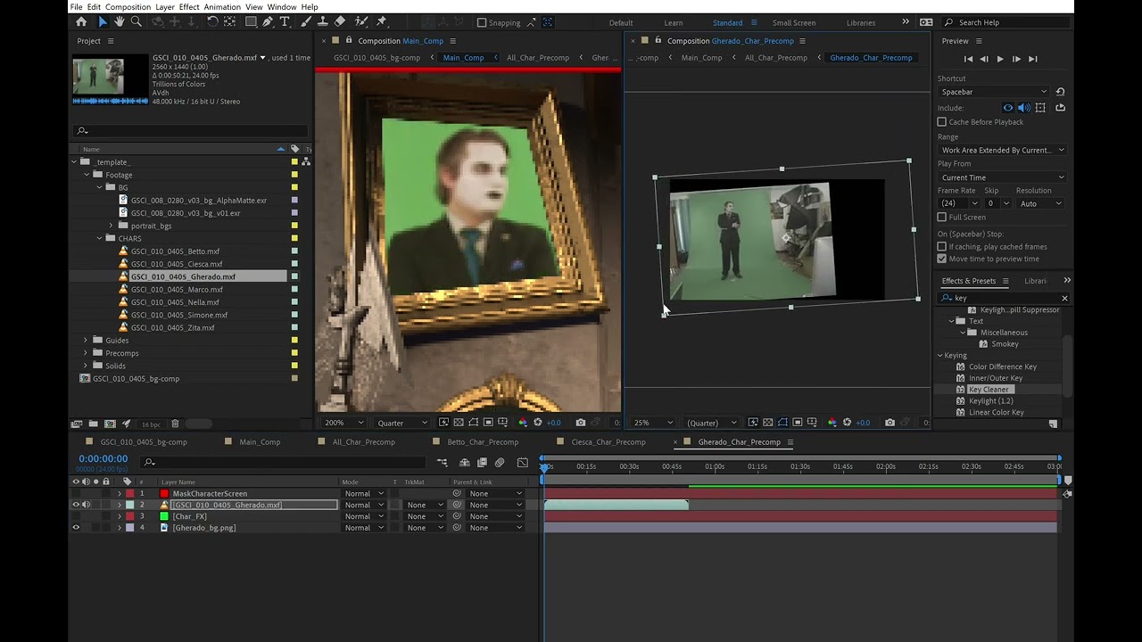Select the Eraser tool
This screenshot has width=1142, height=642.
click(340, 21)
